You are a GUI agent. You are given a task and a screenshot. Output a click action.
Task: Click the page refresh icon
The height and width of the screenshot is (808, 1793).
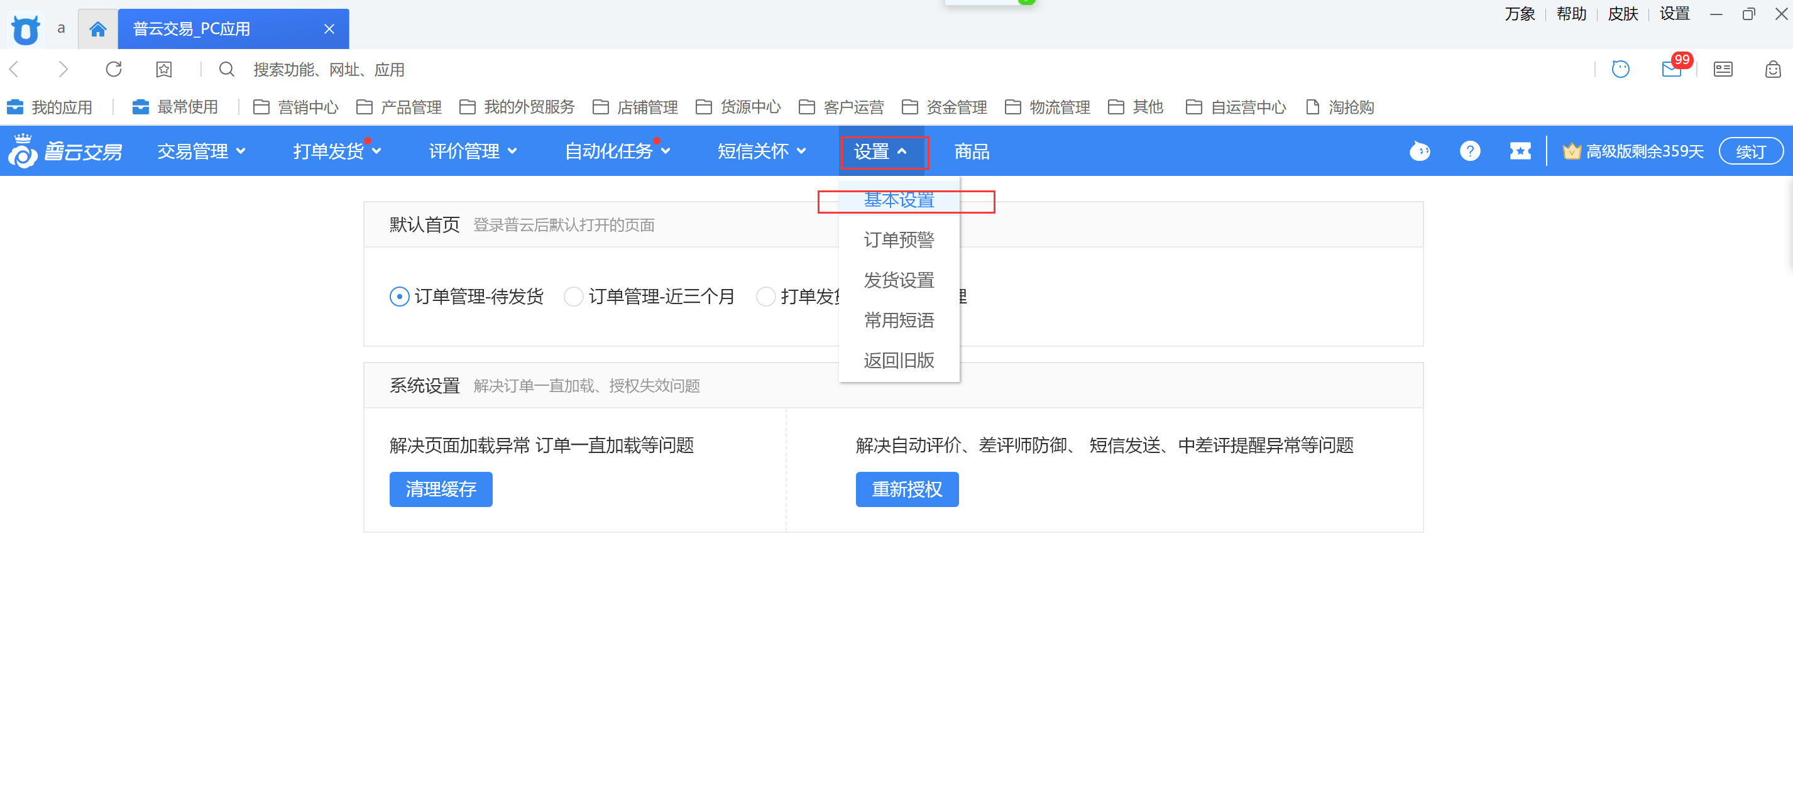click(x=114, y=69)
